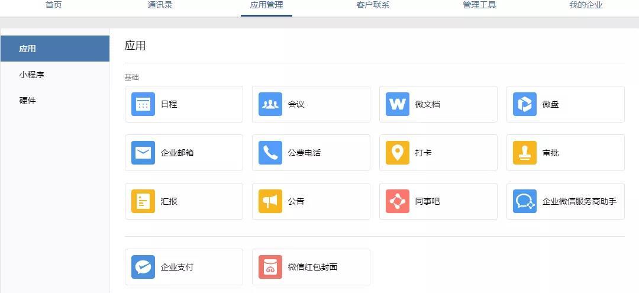The height and width of the screenshot is (293, 639).
Task: Click the 会议 meeting icon
Action: tap(270, 104)
